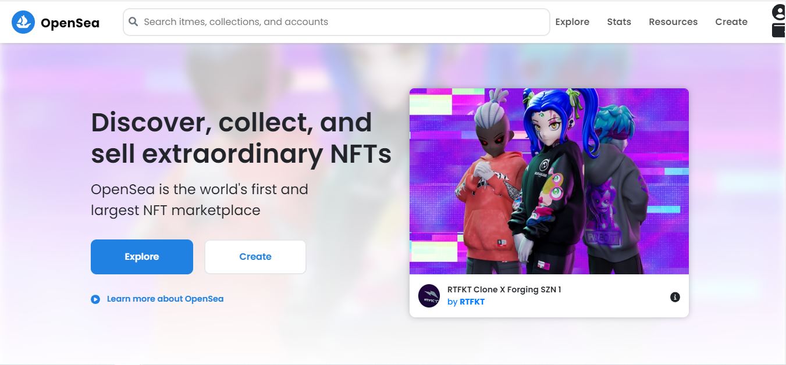Click the blue Explore button
The height and width of the screenshot is (365, 786).
point(141,256)
